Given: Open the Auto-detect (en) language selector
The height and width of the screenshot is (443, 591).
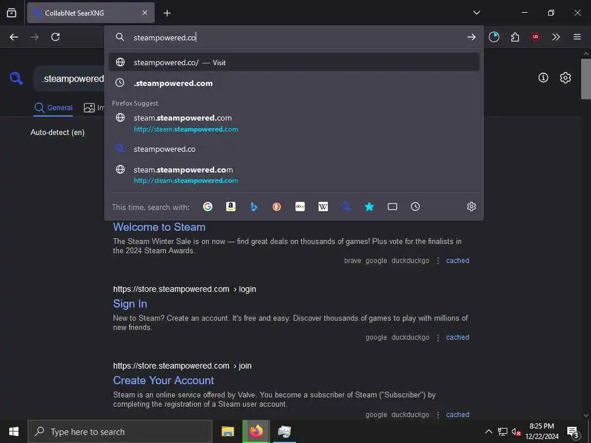Looking at the screenshot, I should [57, 132].
